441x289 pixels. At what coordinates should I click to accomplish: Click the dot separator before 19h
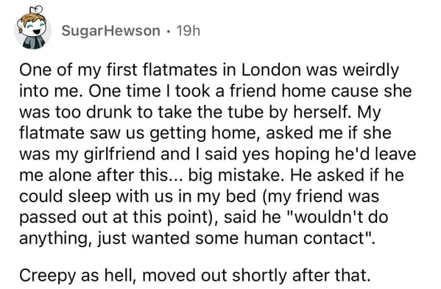[168, 31]
